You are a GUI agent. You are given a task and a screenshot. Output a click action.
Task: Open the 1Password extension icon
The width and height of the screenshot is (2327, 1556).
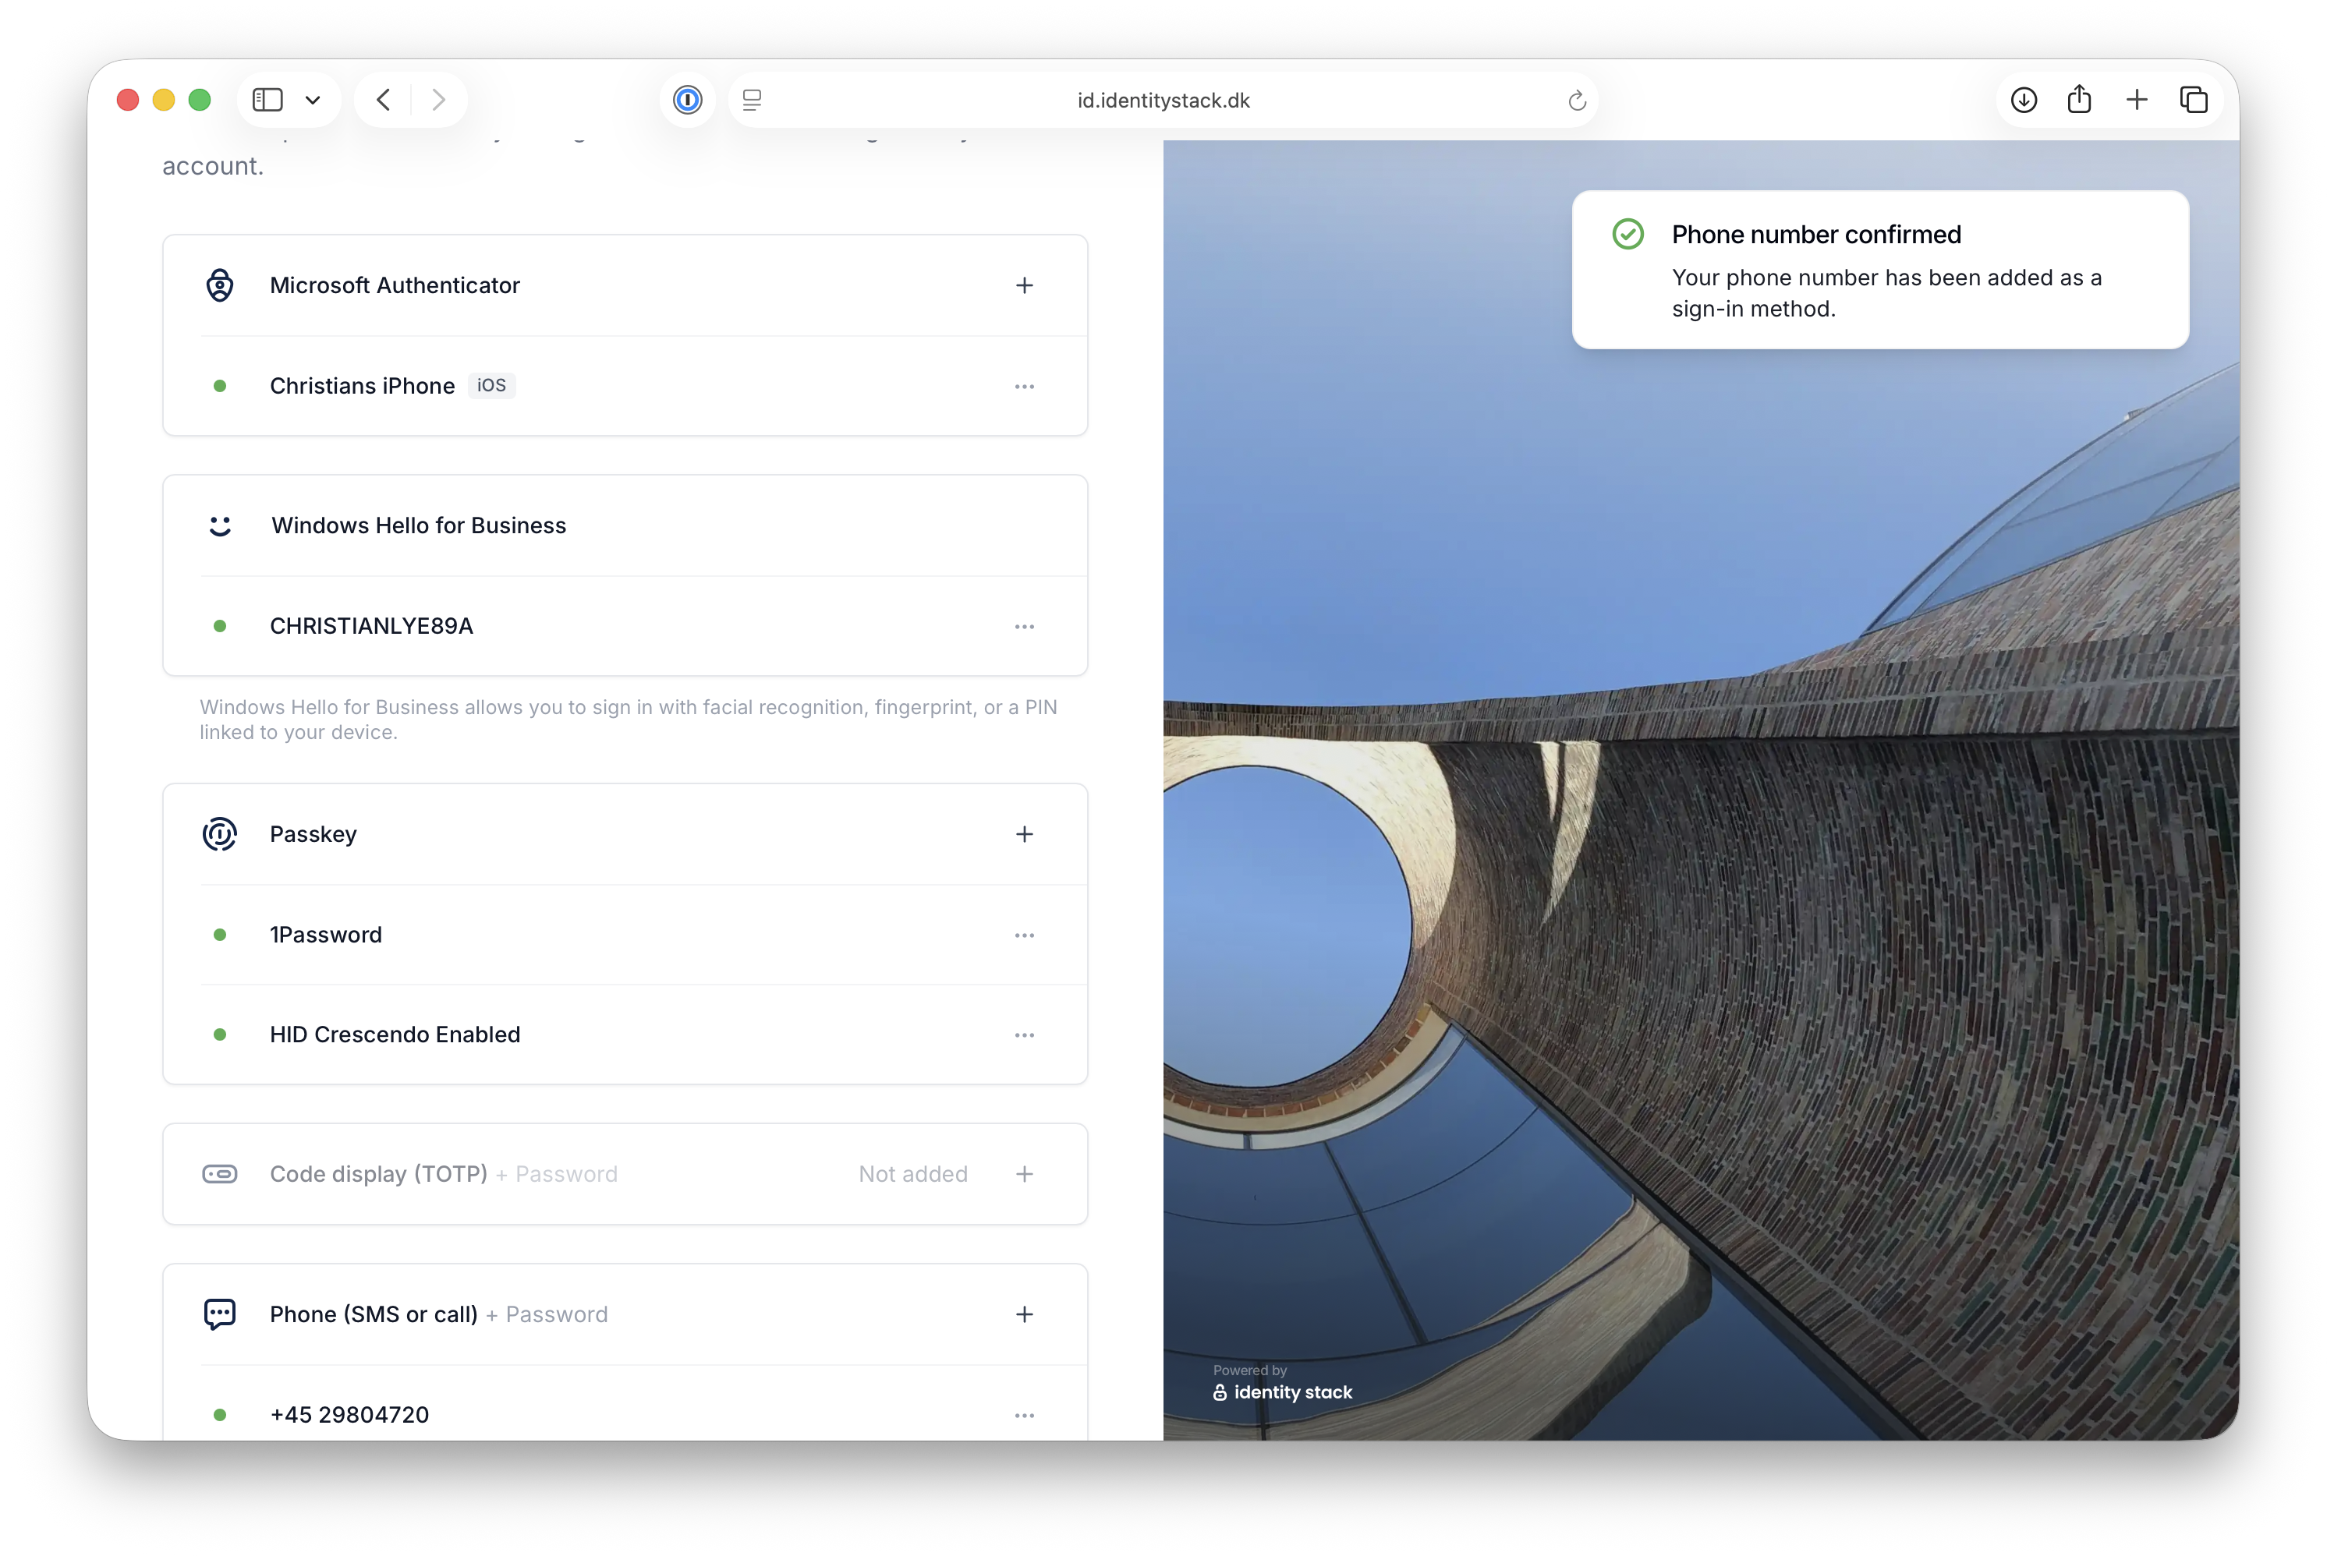(687, 101)
